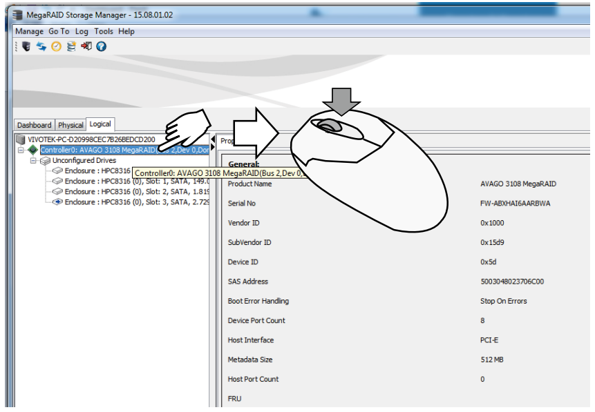Select the Enclosure Slot 1 SATA row
The height and width of the screenshot is (412, 595).
[x=137, y=182]
